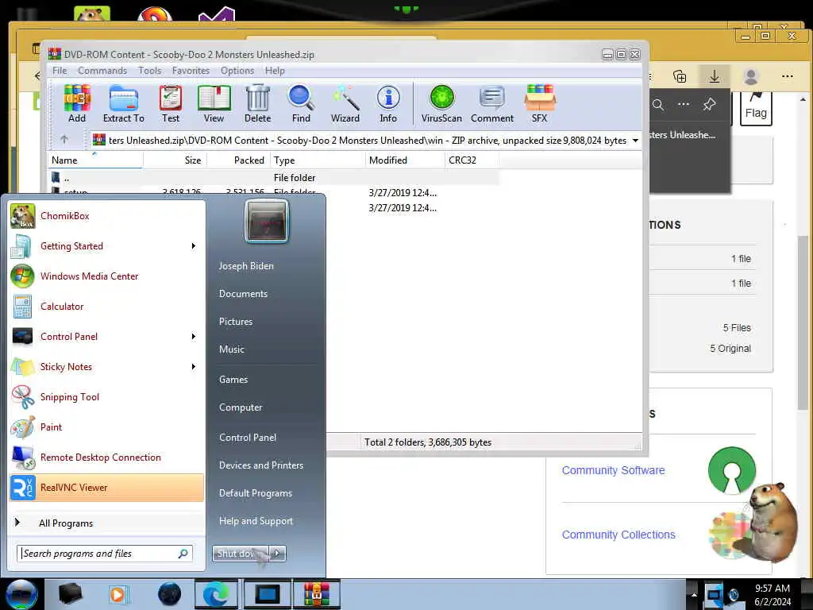Select WinRAR taskbar button
This screenshot has height=610, width=813.
(317, 594)
